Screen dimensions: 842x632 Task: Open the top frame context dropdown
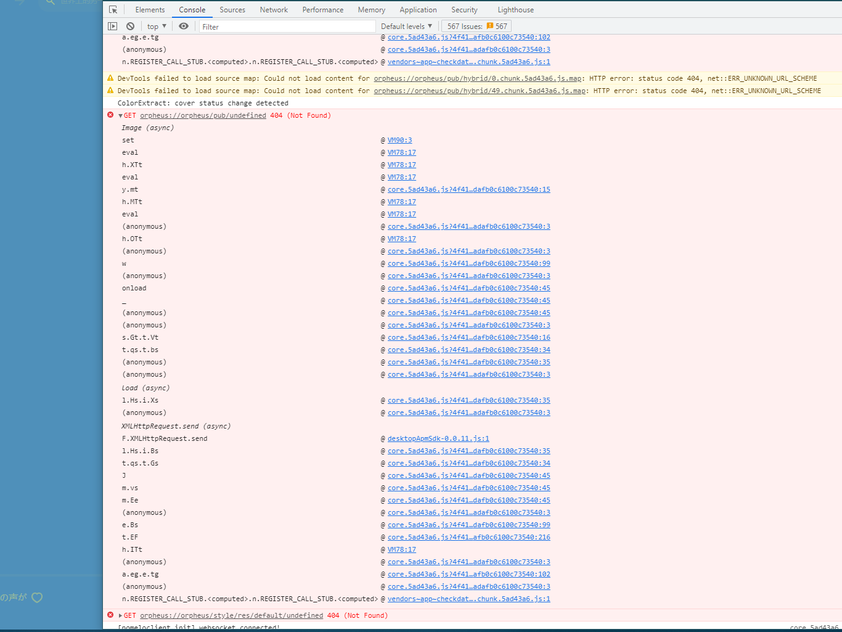point(155,26)
